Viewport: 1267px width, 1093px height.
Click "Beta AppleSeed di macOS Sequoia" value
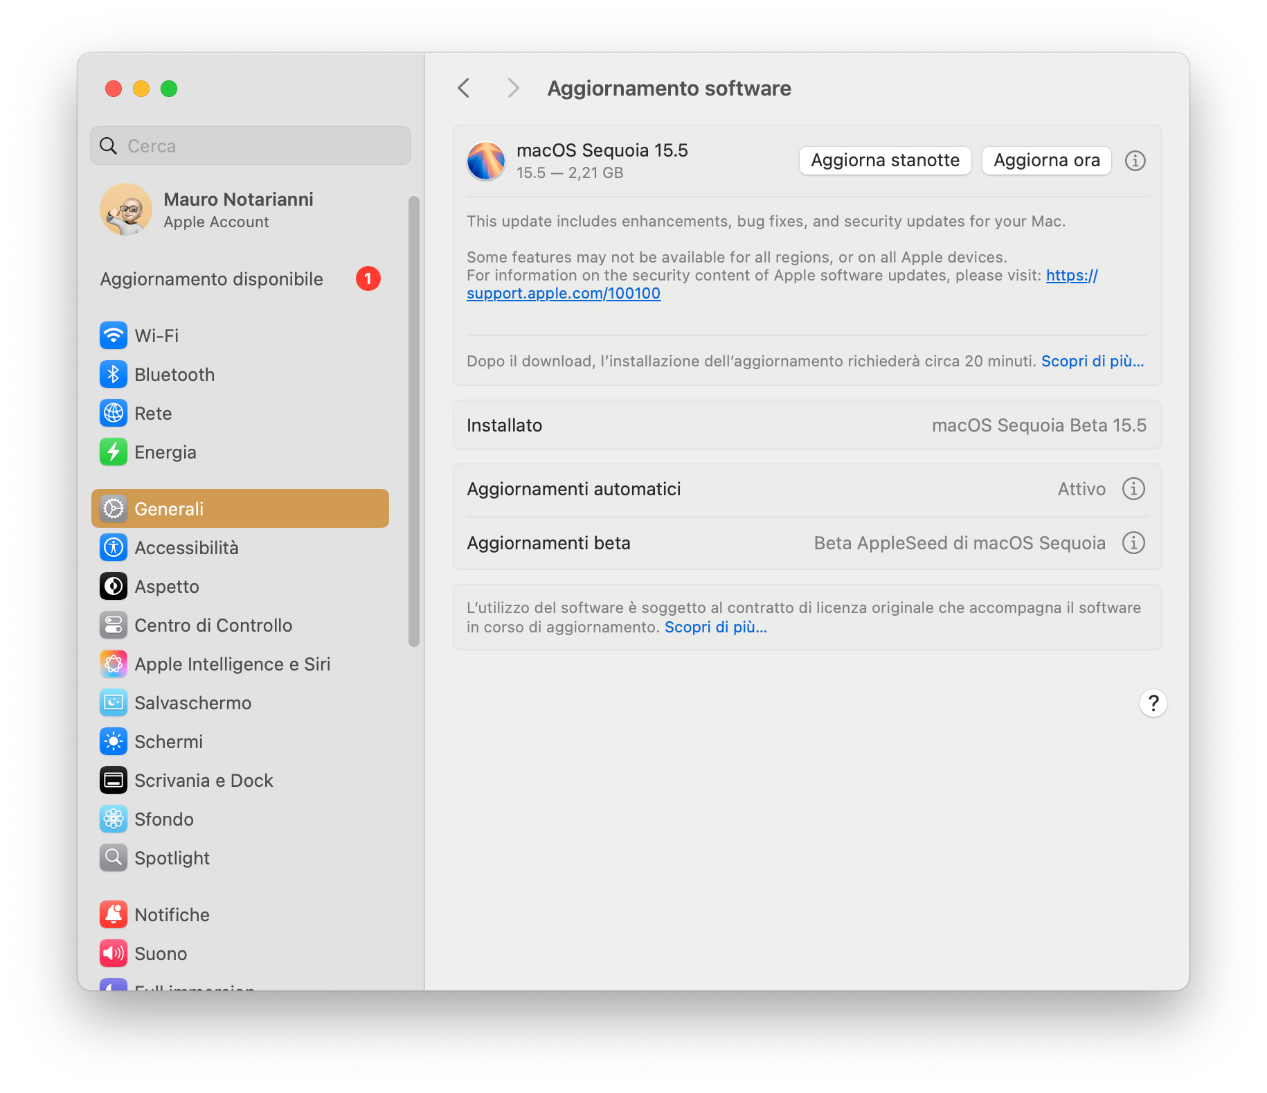click(960, 543)
